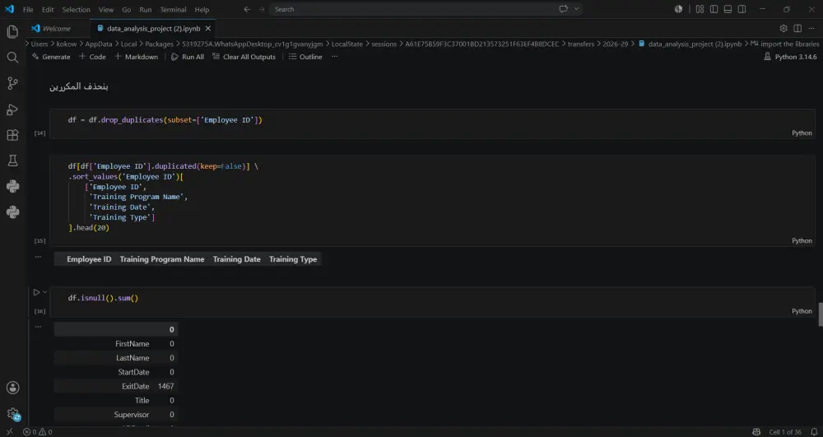Viewport: 823px width, 437px height.
Task: Click the LocalState breadcrumb
Action: (x=347, y=44)
